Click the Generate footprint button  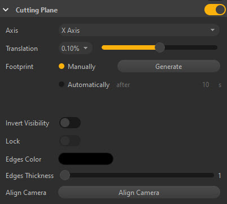(169, 66)
